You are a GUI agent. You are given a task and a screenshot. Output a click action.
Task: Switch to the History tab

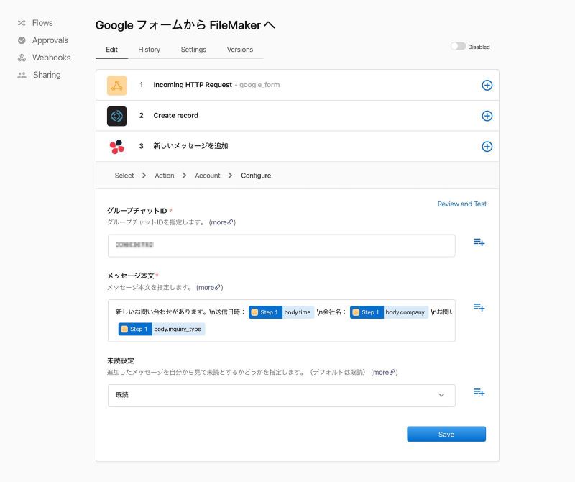149,50
